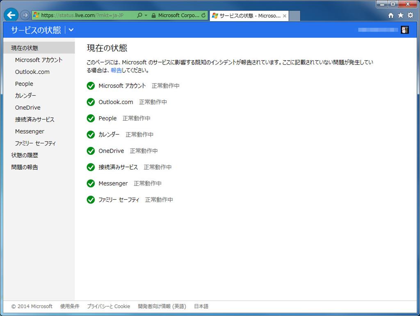420x316 pixels.
Task: Minimize the browser window
Action: (x=382, y=4)
